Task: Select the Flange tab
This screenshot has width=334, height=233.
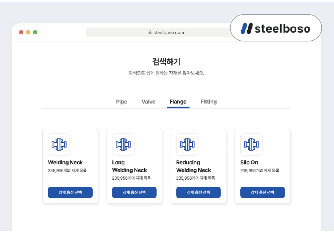Action: 178,102
